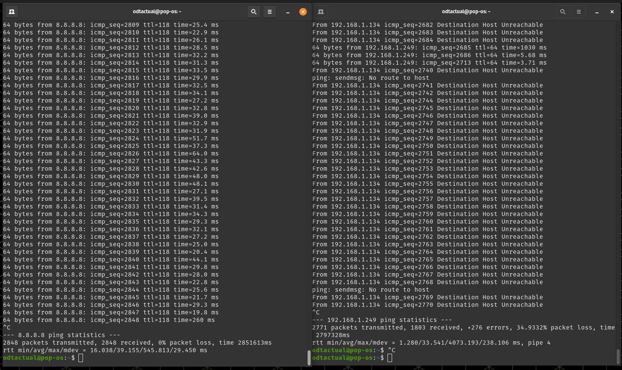Click the right terminal's scrollbar thumb
Image resolution: width=622 pixels, height=370 pixels.
coord(618,356)
